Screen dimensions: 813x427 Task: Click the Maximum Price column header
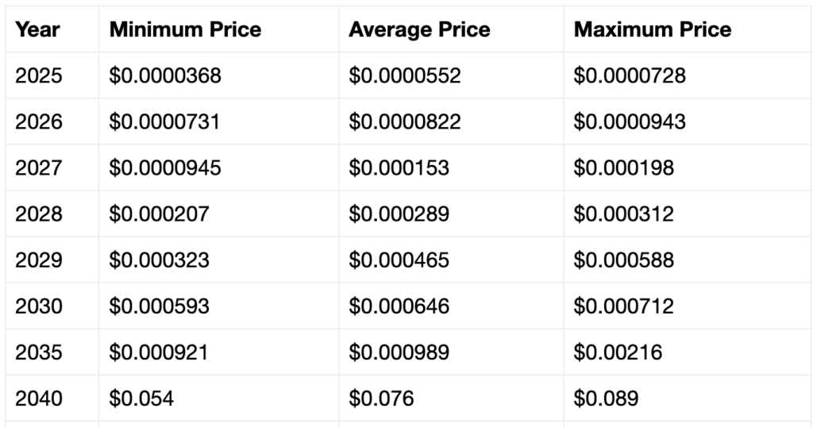[653, 29]
